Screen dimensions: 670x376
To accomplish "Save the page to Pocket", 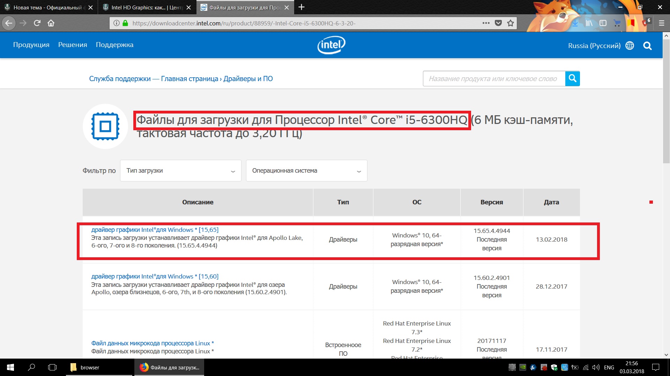I will click(x=498, y=23).
